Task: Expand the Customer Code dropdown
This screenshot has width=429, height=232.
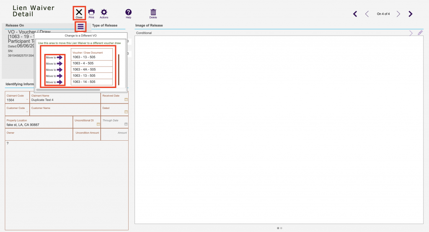Action: coord(27,112)
